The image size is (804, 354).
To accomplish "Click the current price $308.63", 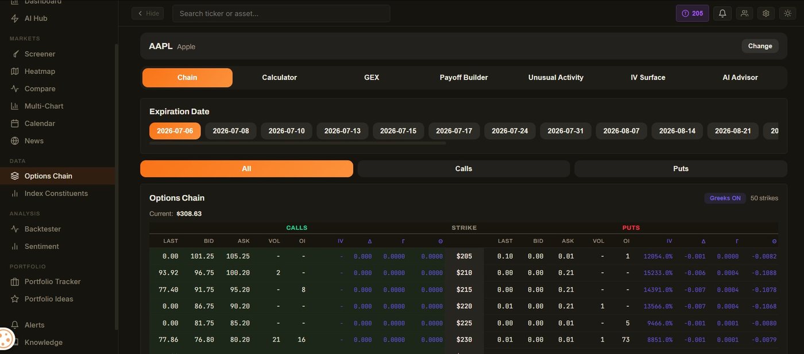I will [x=189, y=214].
